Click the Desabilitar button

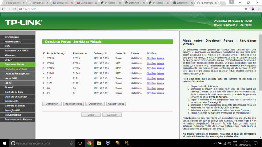click(95, 104)
